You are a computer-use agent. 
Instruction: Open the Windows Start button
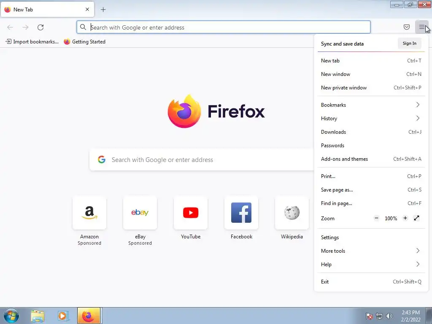point(11,316)
